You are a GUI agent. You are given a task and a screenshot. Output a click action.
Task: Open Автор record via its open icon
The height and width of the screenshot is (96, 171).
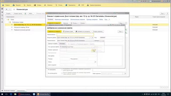(95, 62)
